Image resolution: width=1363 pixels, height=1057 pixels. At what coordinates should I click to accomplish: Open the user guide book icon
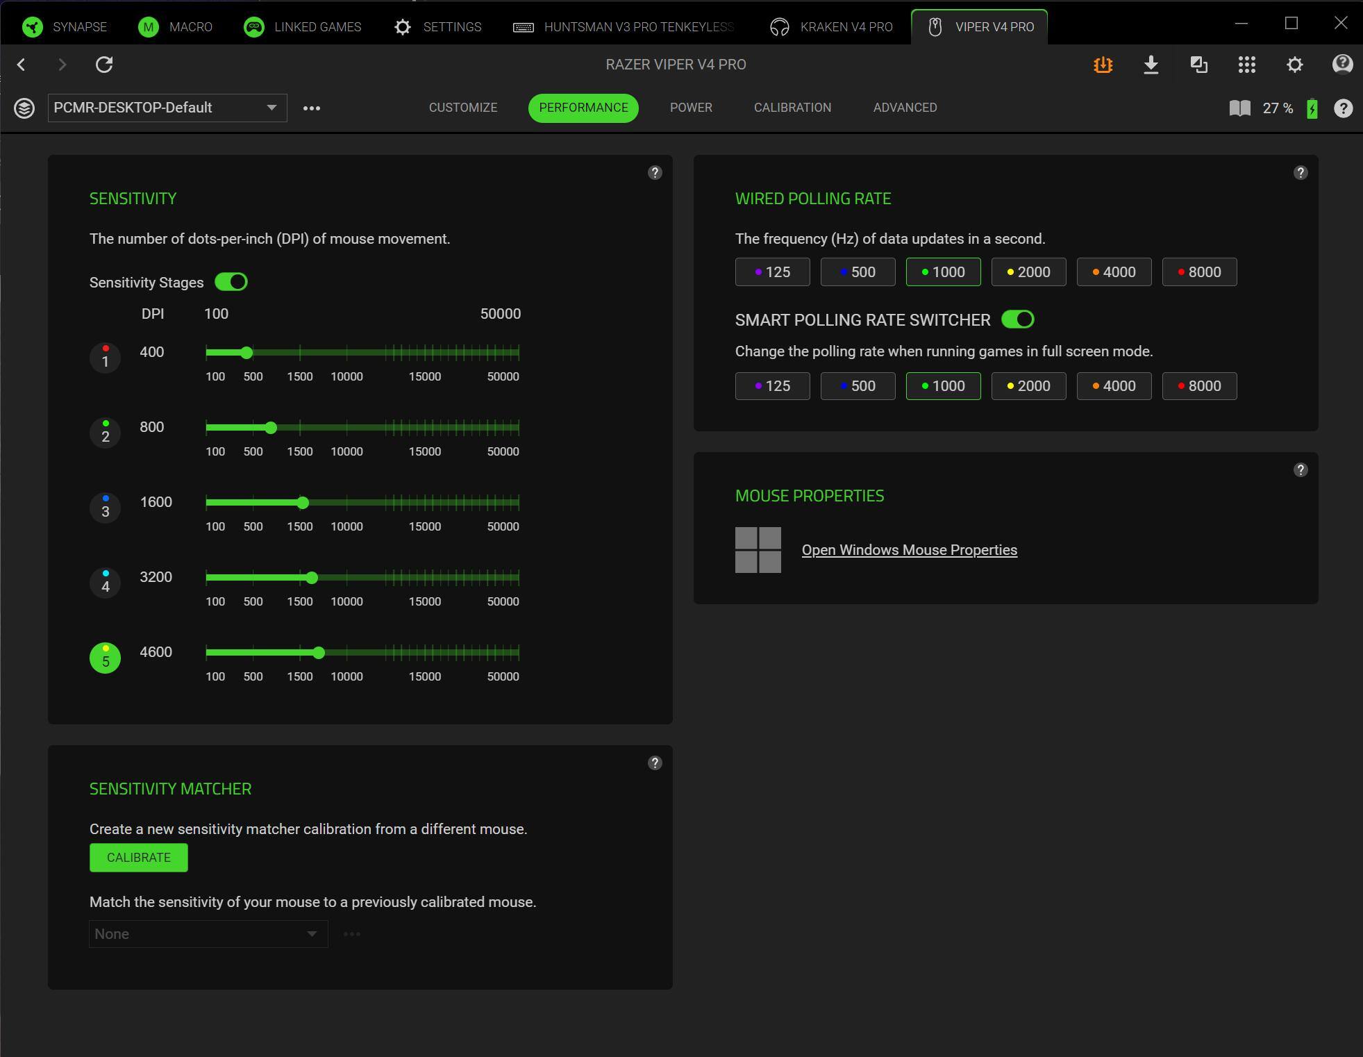pyautogui.click(x=1239, y=108)
